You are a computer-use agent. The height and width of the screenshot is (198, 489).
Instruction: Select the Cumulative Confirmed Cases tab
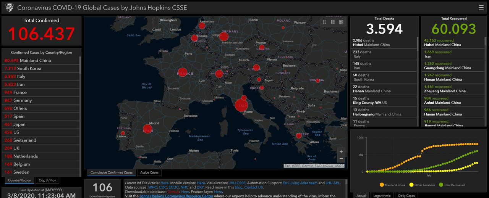click(x=112, y=172)
